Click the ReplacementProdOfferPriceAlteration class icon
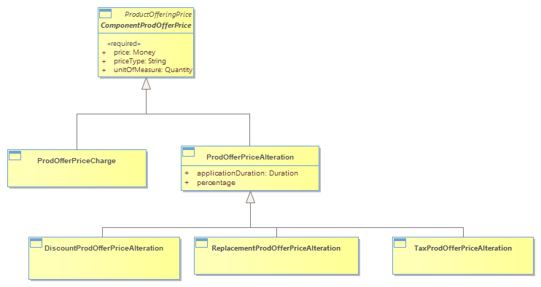Image resolution: width=541 pixels, height=287 pixels. pyautogui.click(x=201, y=243)
